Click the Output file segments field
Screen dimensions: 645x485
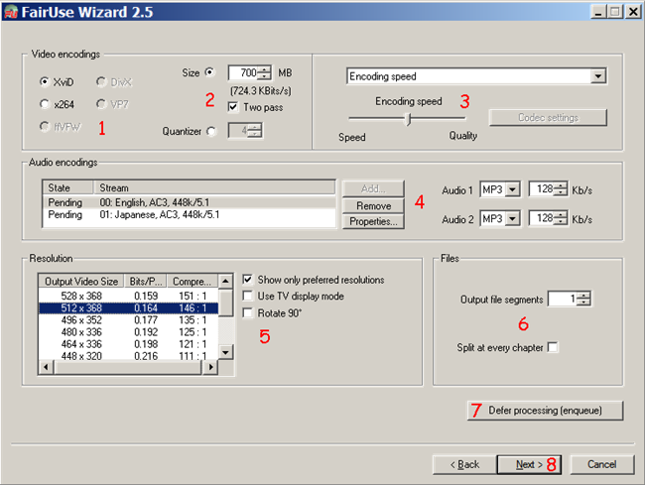click(564, 299)
